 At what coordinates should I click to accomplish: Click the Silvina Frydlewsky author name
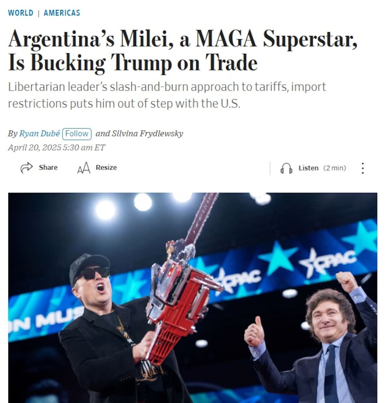tap(147, 133)
